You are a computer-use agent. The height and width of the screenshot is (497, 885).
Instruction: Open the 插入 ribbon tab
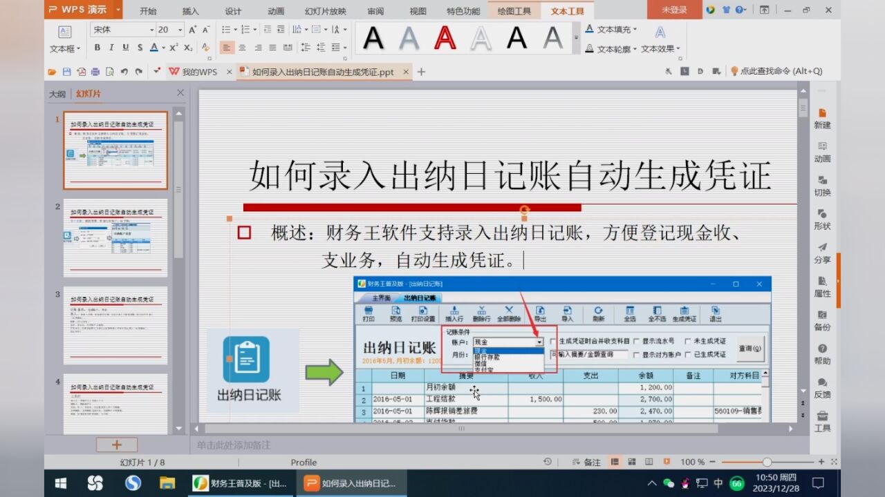coord(191,11)
